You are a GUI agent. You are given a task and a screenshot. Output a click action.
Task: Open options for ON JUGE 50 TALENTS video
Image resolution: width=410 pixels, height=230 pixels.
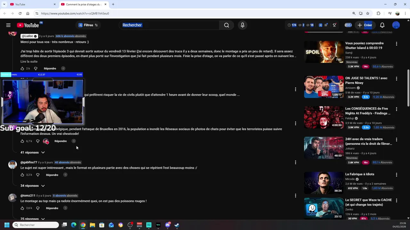(397, 79)
